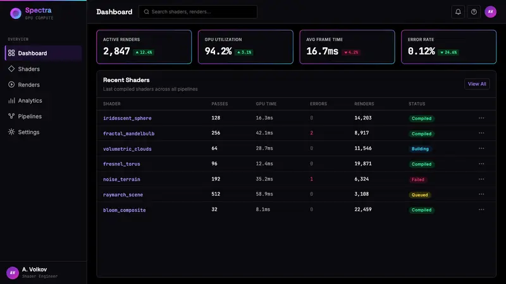The width and height of the screenshot is (506, 284).
Task: Click Failed status badge
Action: coord(418,179)
